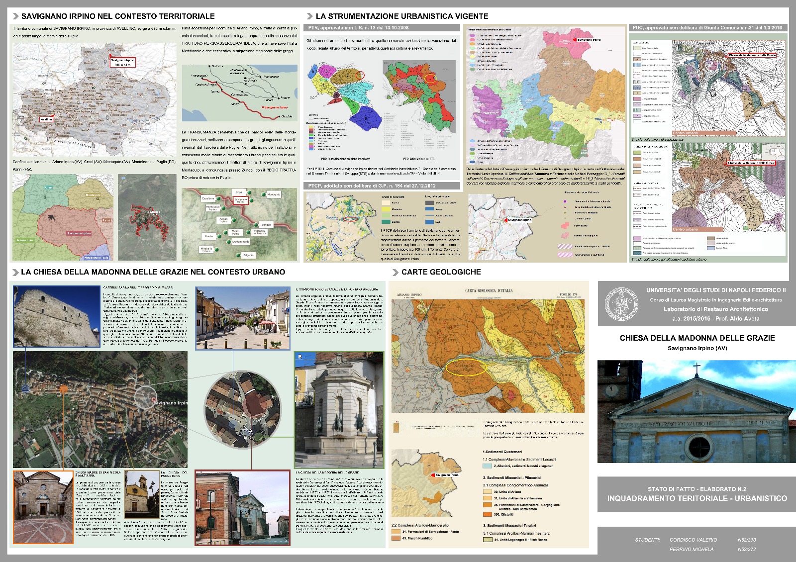796x562 pixels.
Task: Click the student ID N52/272
Action: tap(746, 550)
